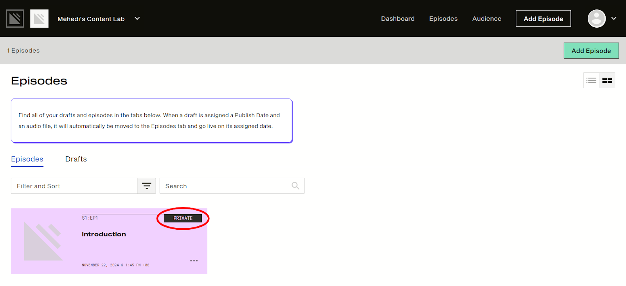
Task: Open Mehedi's Content Lab show name
Action: [91, 19]
